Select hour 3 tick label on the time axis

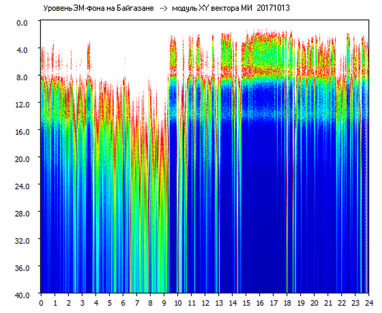82,303
